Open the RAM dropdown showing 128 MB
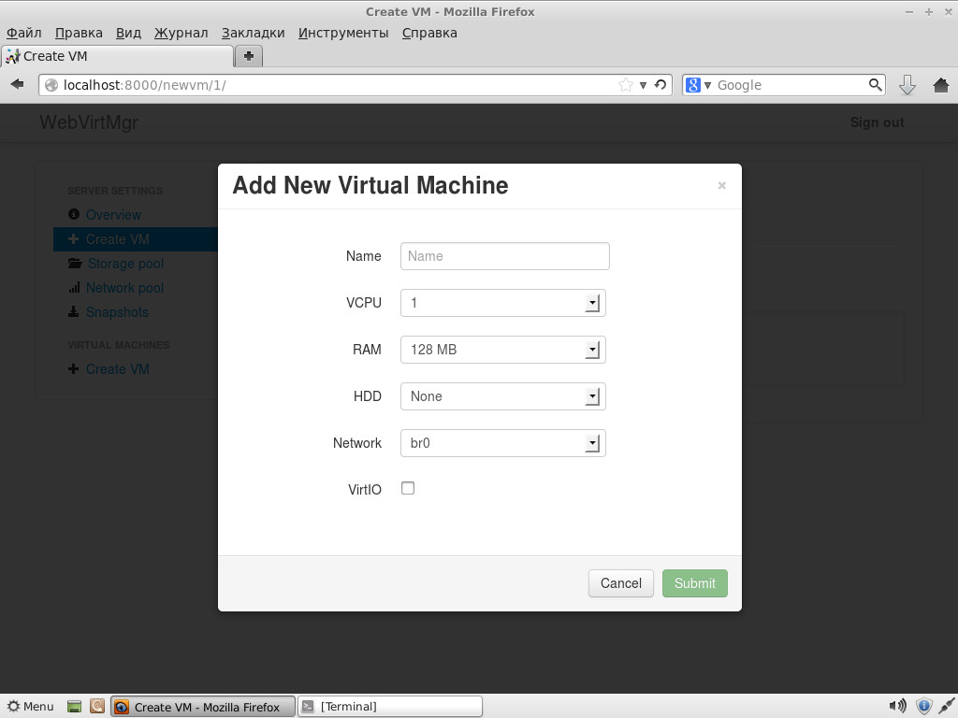958x718 pixels. [502, 350]
